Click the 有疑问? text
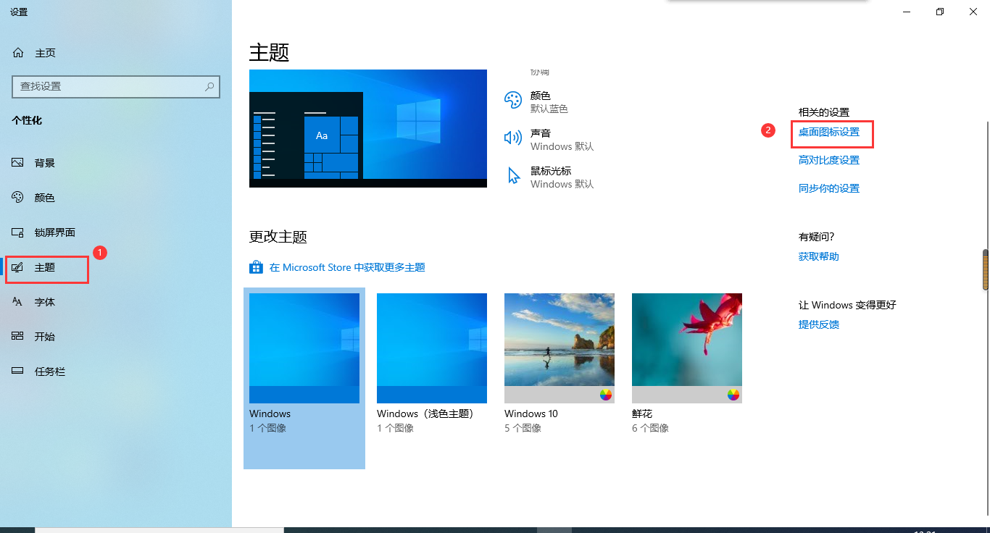Screen dimensions: 990x533 817,237
